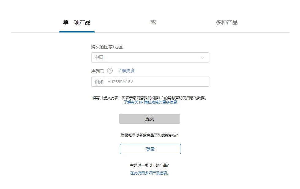Focus the serial number input field
Image resolution: width=300 pixels, height=189 pixels.
coord(150,82)
